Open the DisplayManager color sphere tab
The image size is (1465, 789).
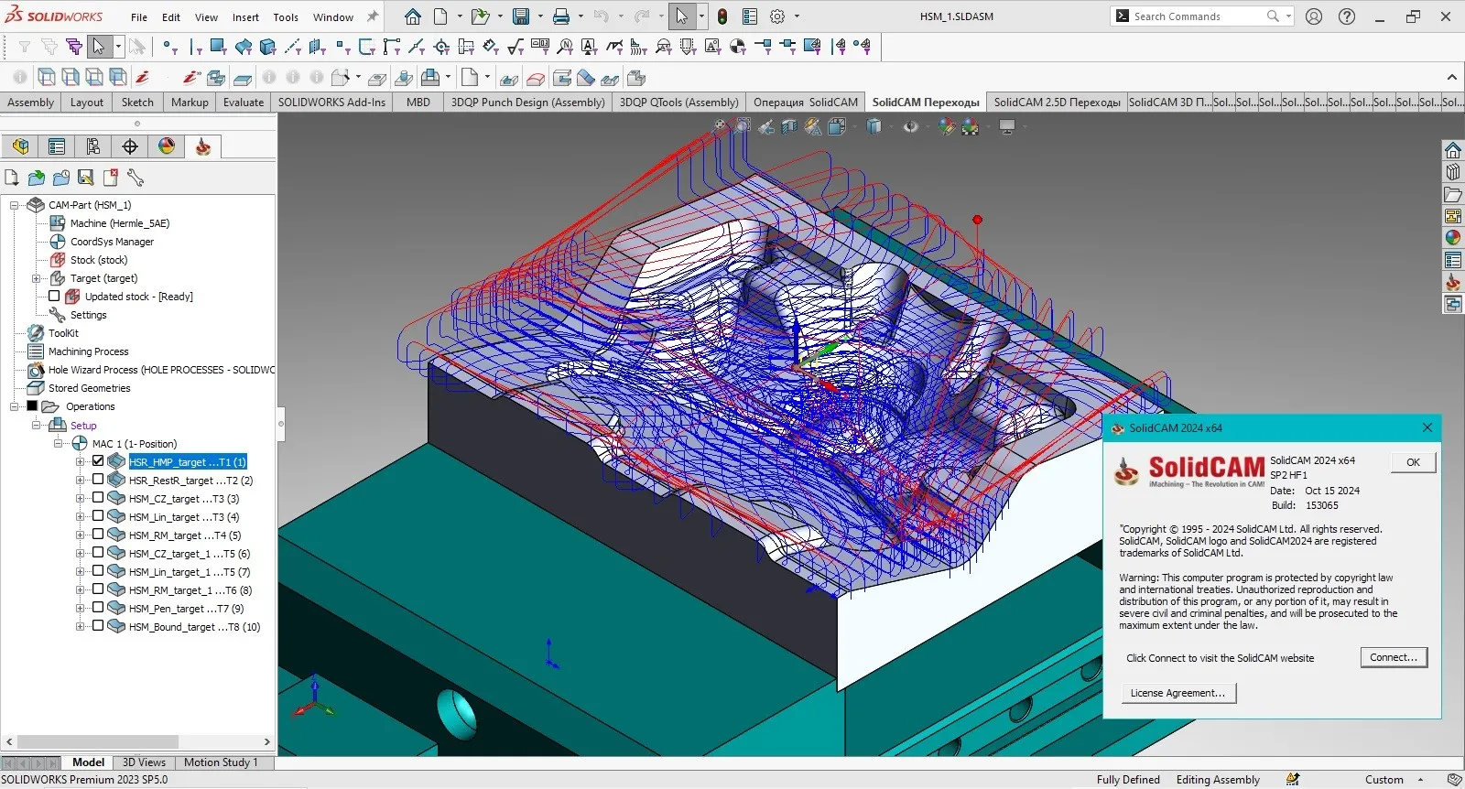tap(167, 146)
